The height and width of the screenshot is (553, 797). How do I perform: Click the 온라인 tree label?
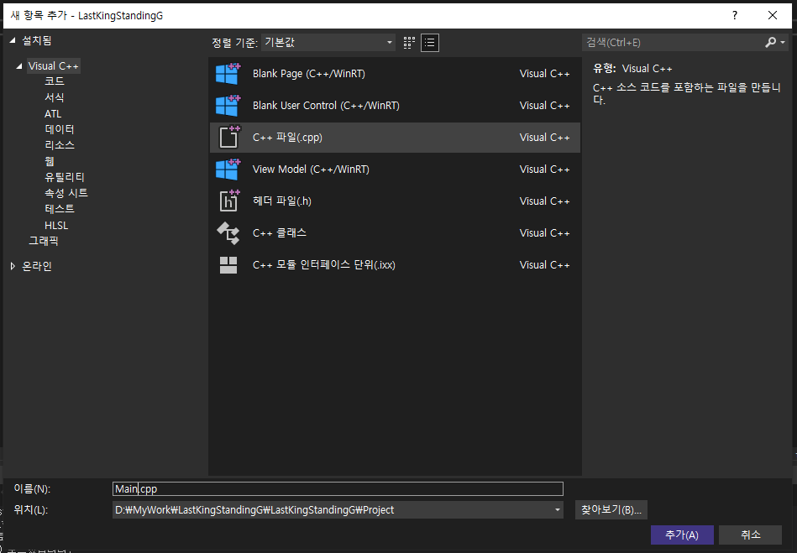[x=37, y=266]
